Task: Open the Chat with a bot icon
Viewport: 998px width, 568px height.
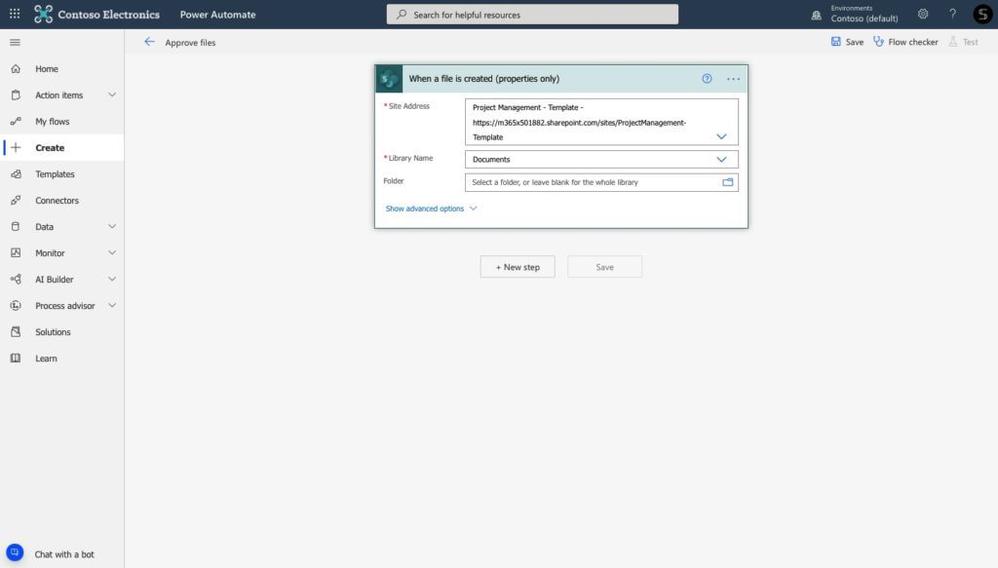Action: click(15, 552)
